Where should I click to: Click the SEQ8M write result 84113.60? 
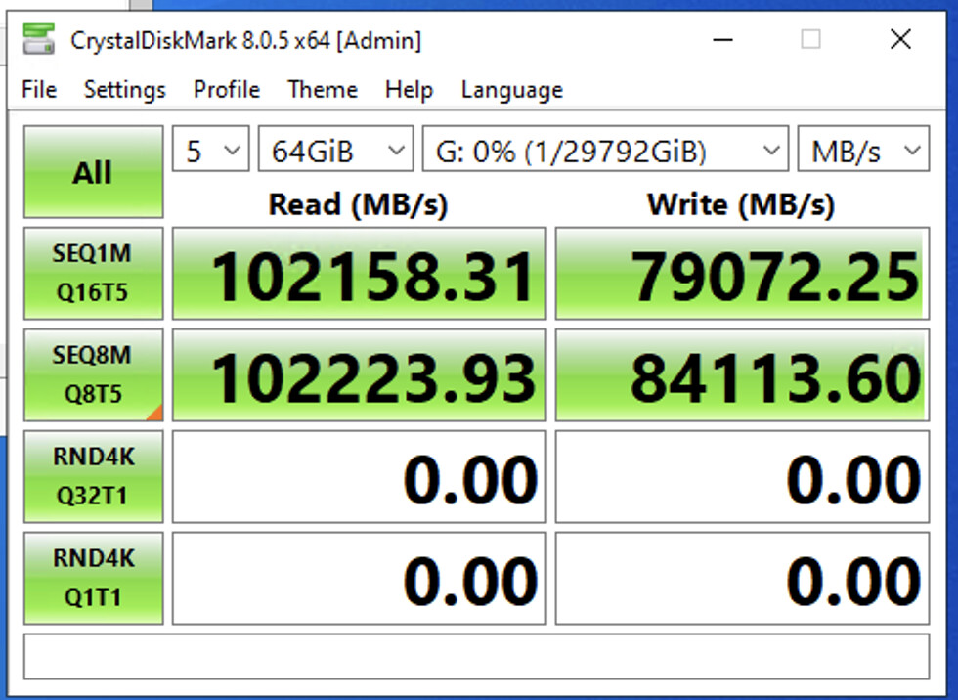pyautogui.click(x=742, y=375)
